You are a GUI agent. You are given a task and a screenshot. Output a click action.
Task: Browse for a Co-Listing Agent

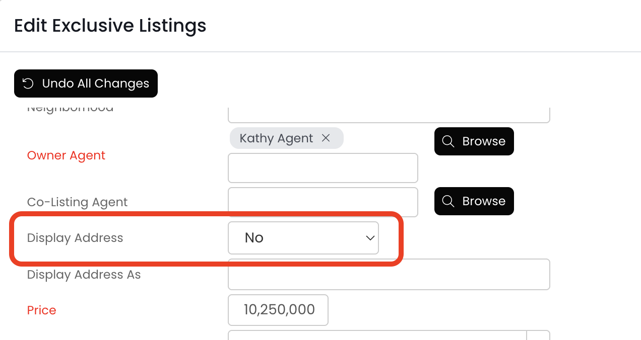pyautogui.click(x=474, y=201)
